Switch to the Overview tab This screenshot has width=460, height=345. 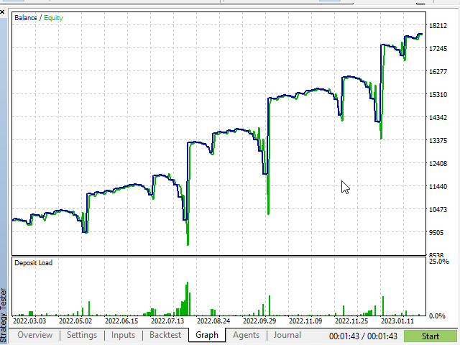click(35, 335)
